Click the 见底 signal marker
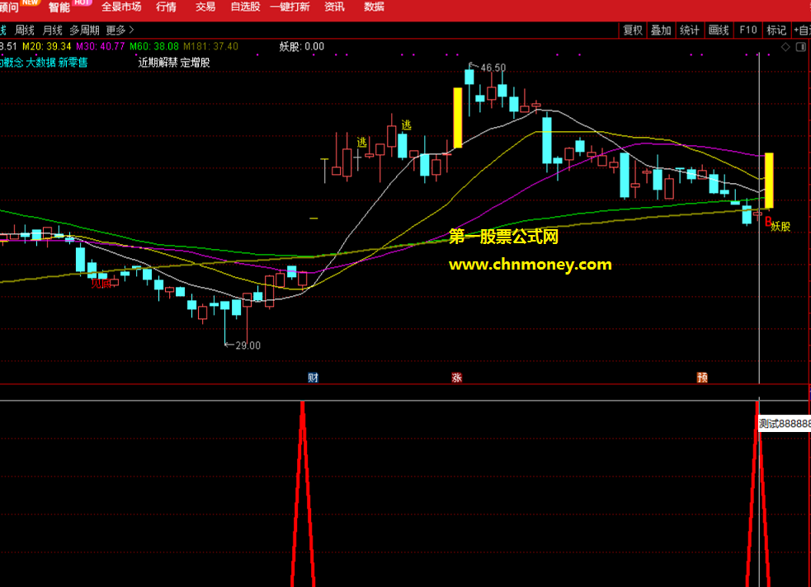This screenshot has height=587, width=811. 101,283
